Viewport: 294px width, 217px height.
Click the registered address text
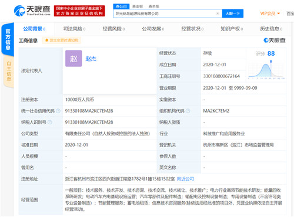pos(120,179)
